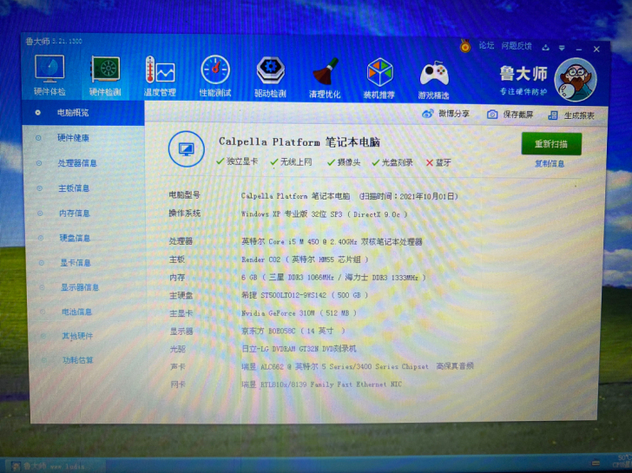
Task: Click the report icon beside 生成报表
Action: (553, 115)
